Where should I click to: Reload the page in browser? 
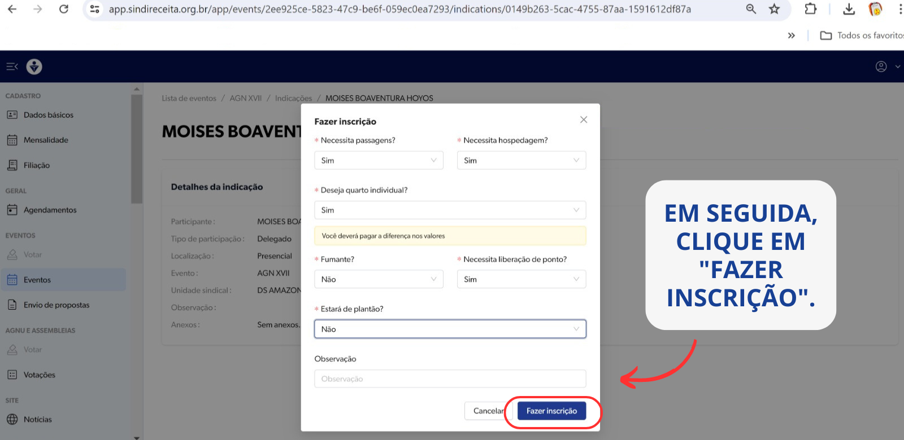(64, 9)
